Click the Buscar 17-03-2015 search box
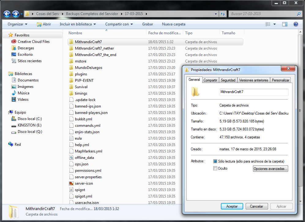This screenshot has height=222, width=305. (263, 14)
